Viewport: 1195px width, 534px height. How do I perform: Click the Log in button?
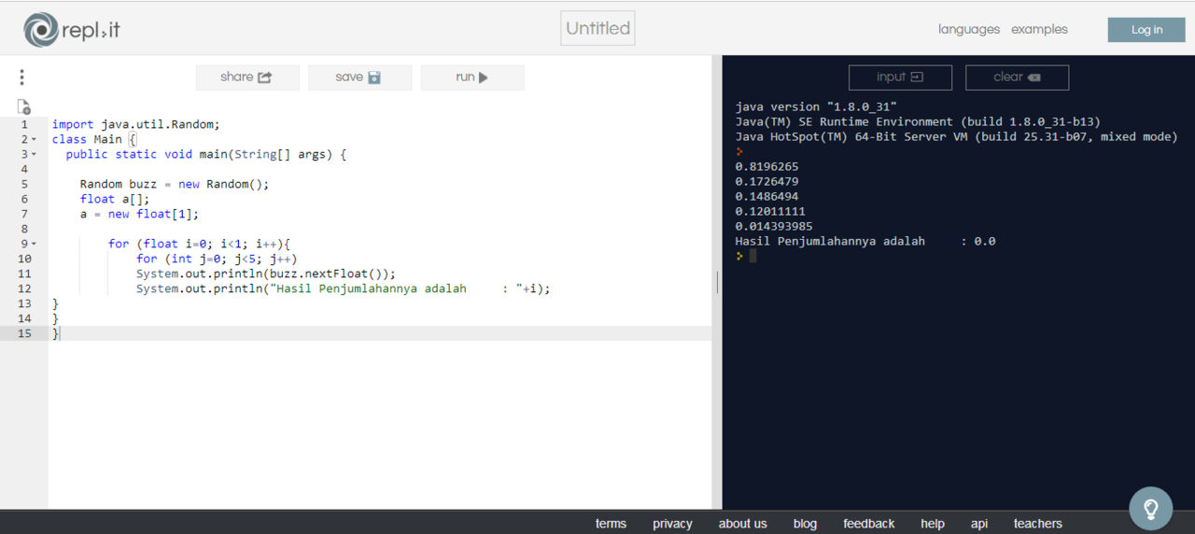tap(1146, 30)
